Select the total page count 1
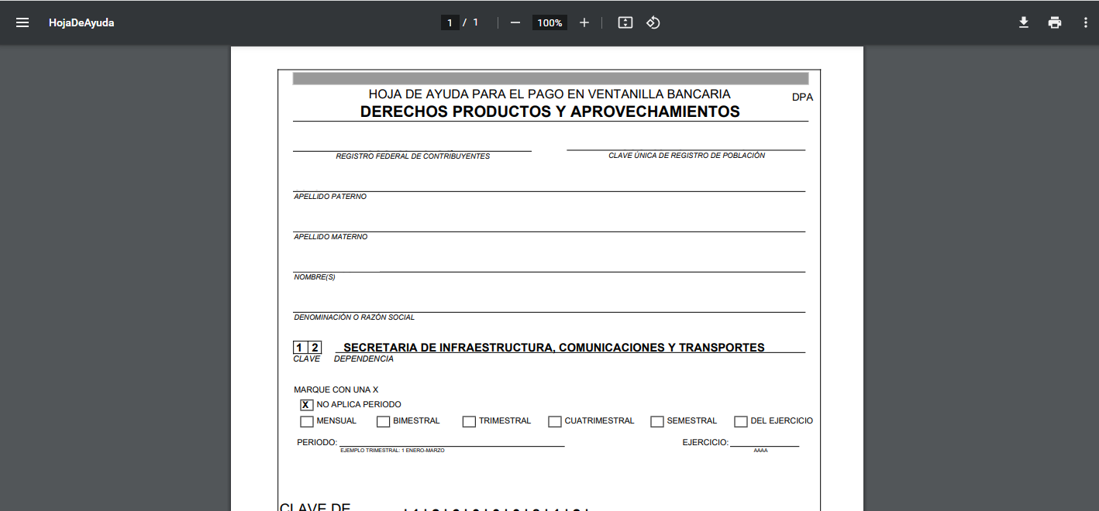The image size is (1099, 511). click(x=475, y=22)
